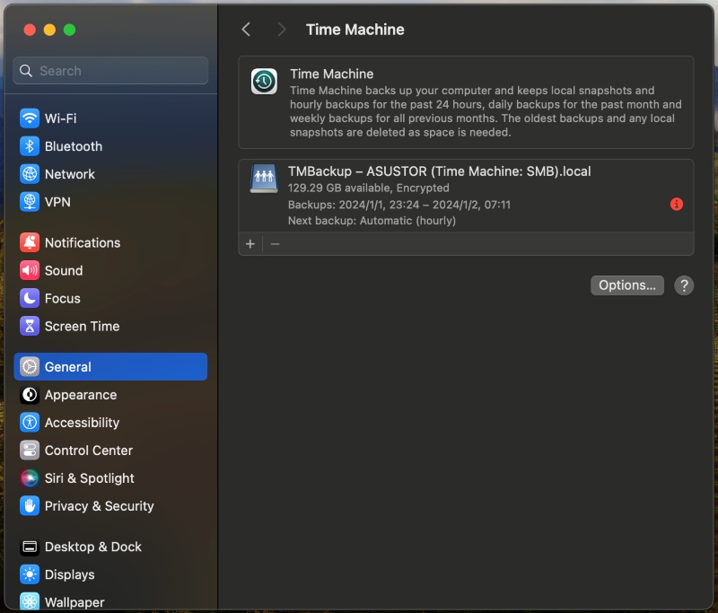Select the Notifications label in sidebar
The image size is (718, 613).
pyautogui.click(x=83, y=242)
